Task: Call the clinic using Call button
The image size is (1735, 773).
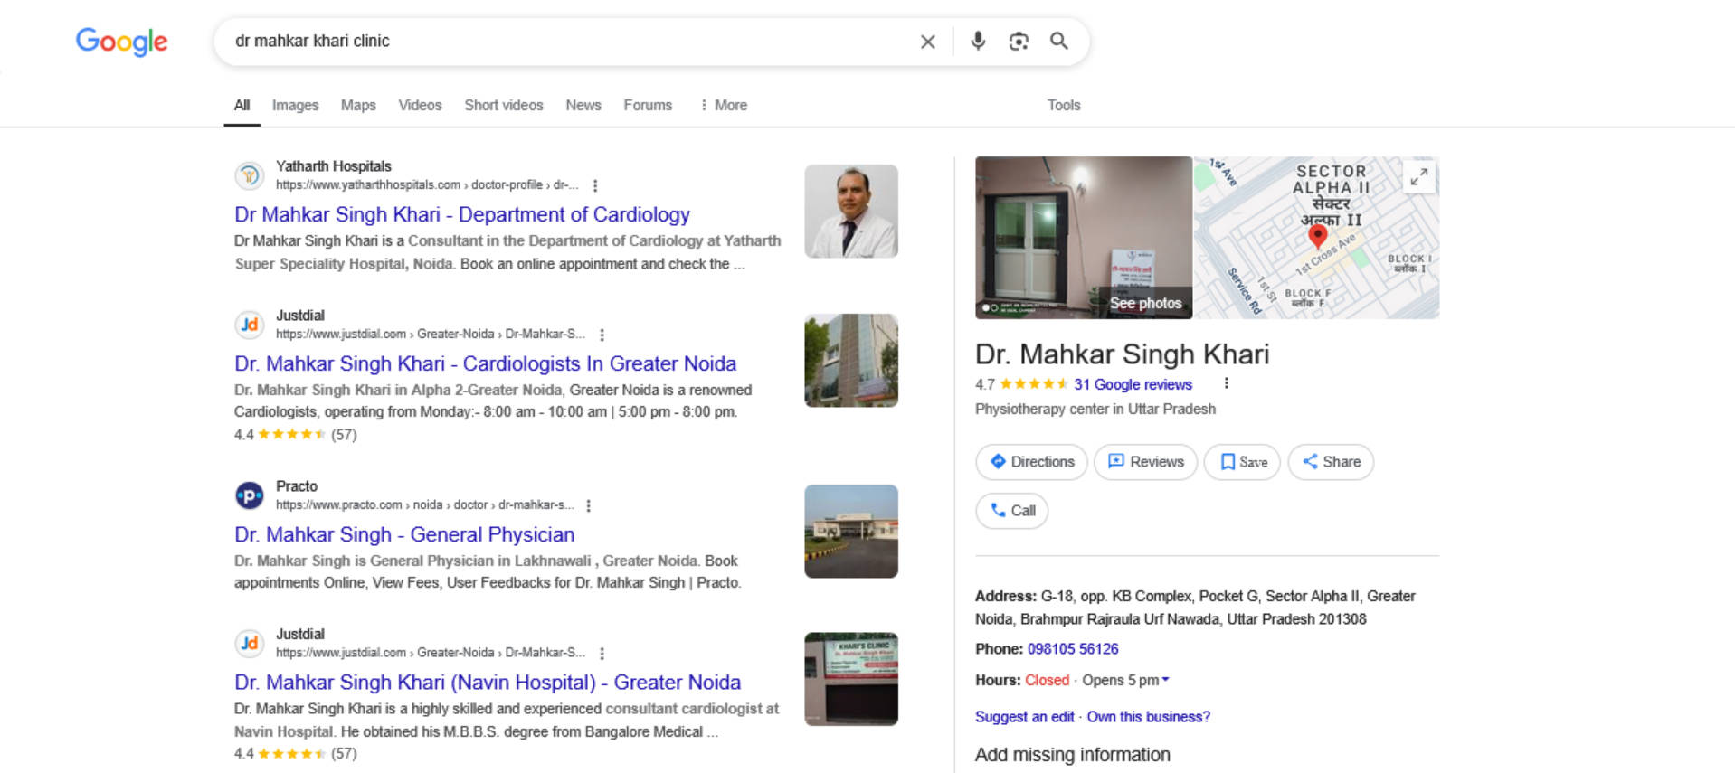Action: coord(1012,511)
